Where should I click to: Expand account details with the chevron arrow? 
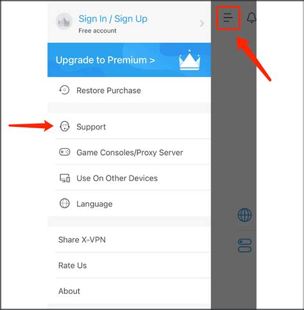(202, 23)
